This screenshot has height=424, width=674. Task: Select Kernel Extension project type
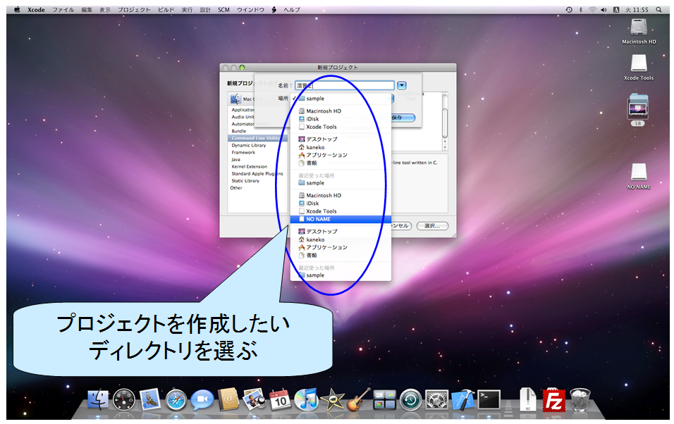tap(250, 167)
